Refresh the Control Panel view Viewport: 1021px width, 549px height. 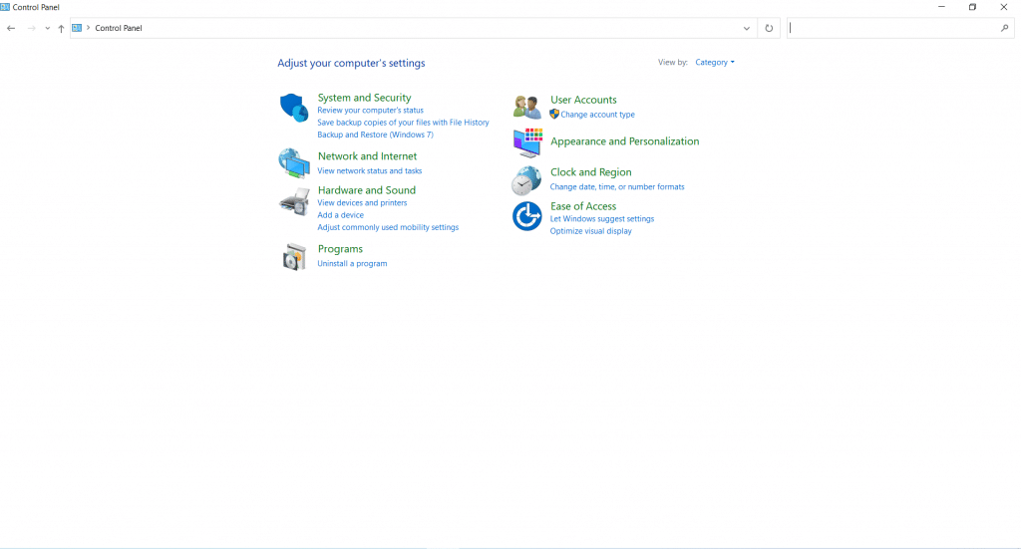[769, 28]
